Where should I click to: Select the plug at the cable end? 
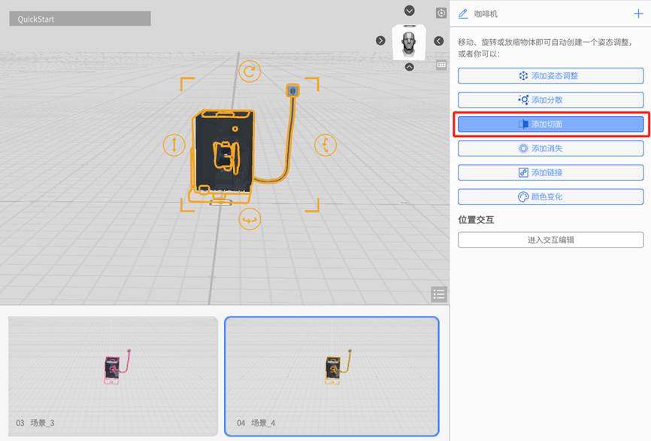pos(292,90)
